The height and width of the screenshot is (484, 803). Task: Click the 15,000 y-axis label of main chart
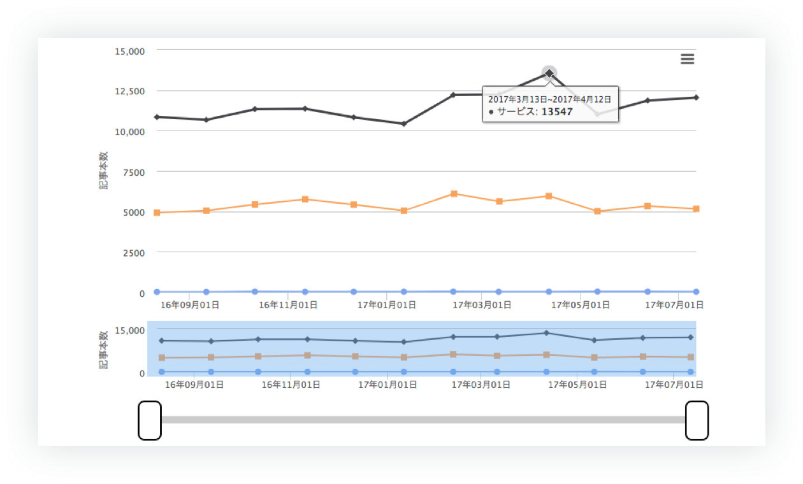click(x=130, y=51)
